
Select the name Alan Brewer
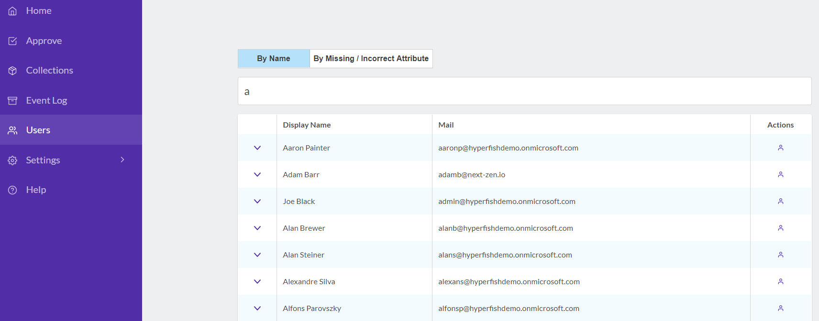304,228
